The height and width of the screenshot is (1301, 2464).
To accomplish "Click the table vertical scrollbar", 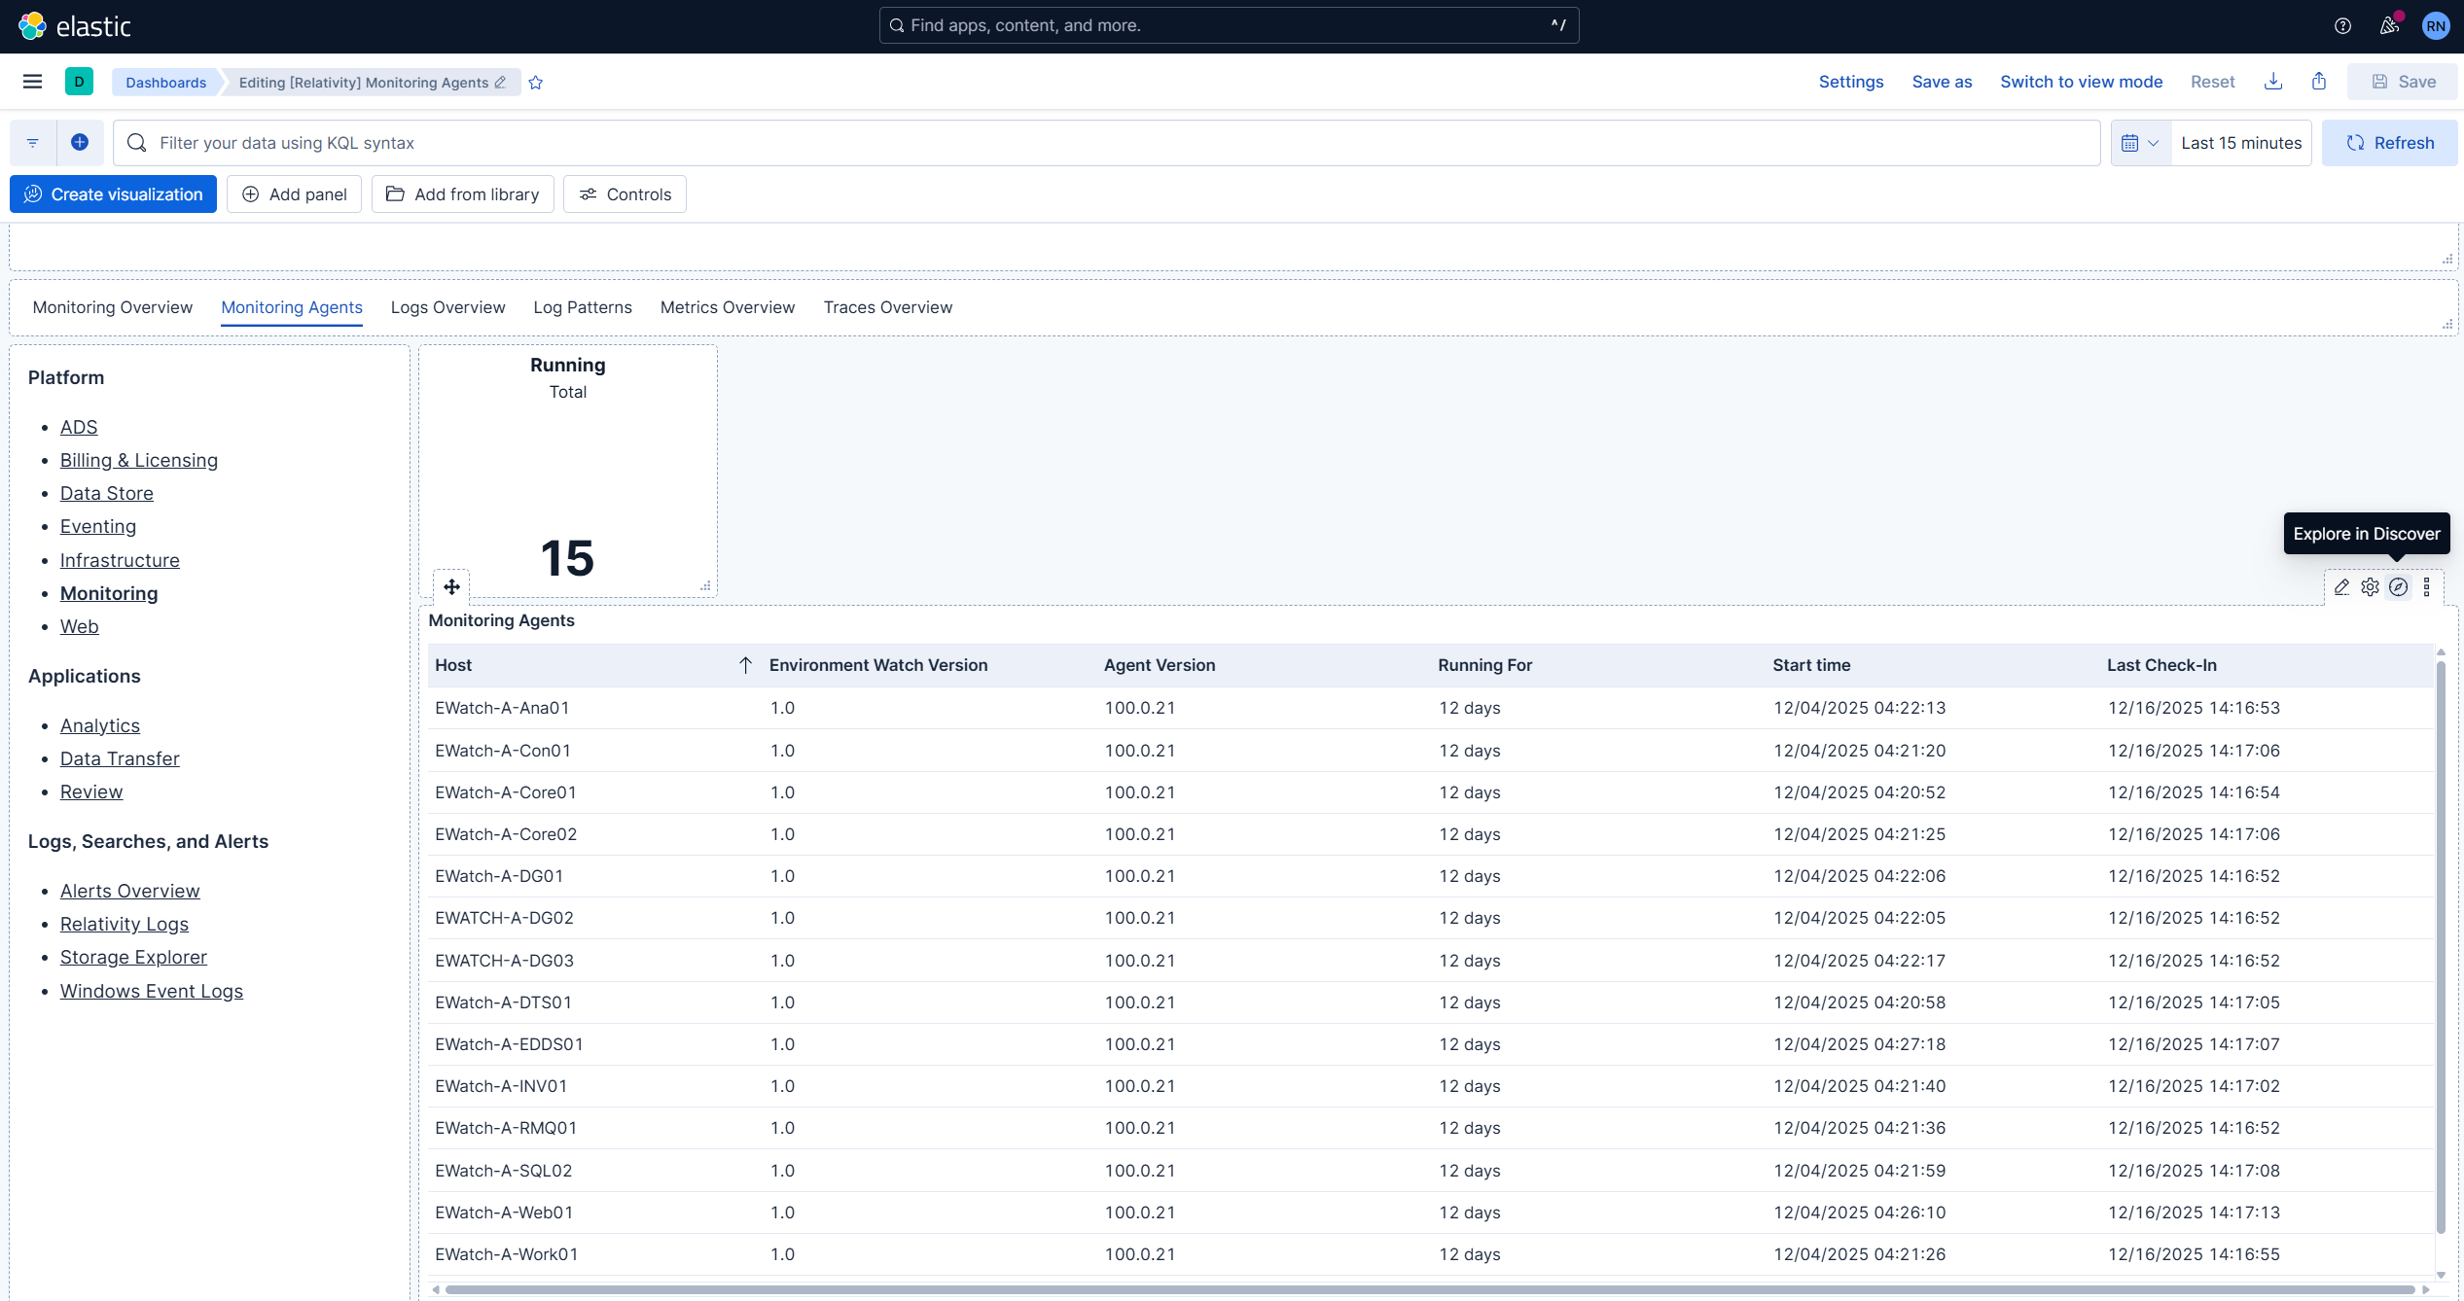I will 2441,947.
